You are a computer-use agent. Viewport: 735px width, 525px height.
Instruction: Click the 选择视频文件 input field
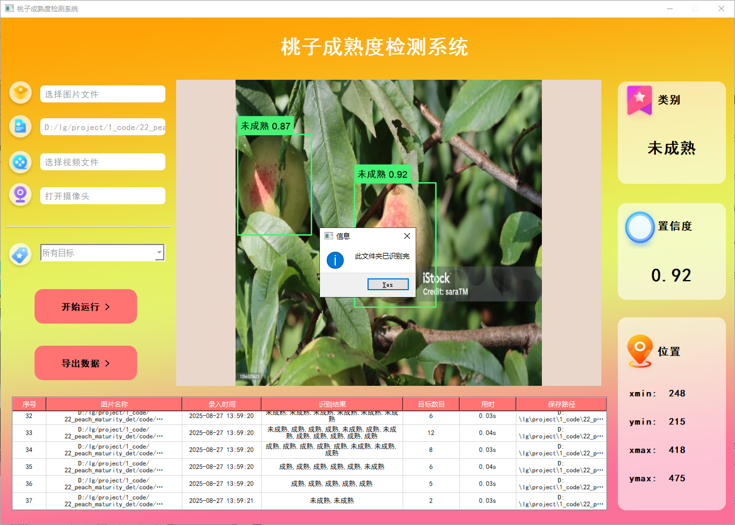pos(102,162)
